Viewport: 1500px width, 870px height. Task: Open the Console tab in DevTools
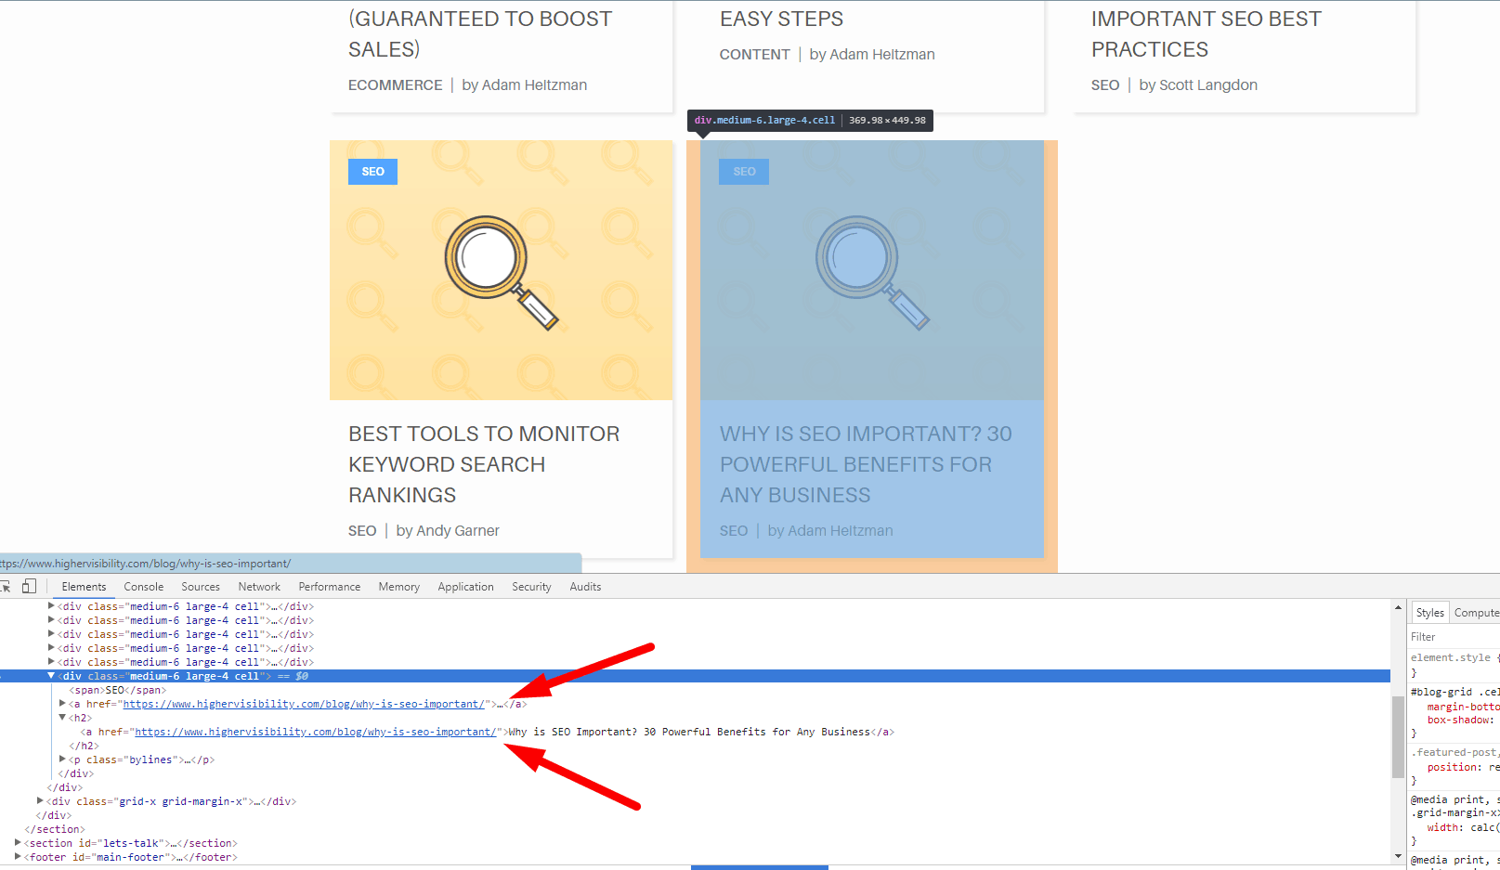tap(143, 586)
